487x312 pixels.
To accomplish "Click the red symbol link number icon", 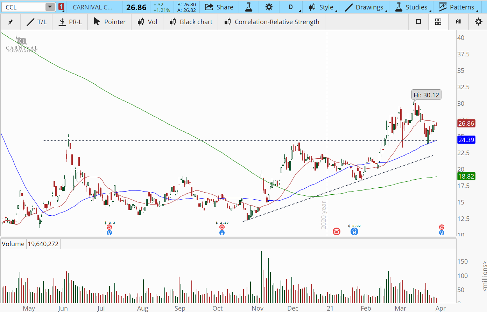I will tap(61, 7).
